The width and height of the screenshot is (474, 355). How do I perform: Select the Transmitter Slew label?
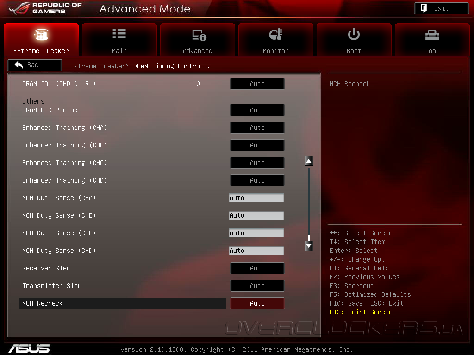point(52,286)
